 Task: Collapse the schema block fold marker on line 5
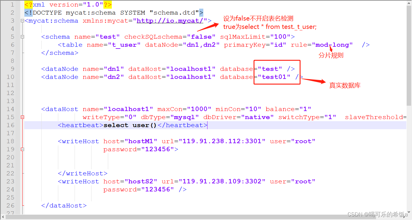22,37
